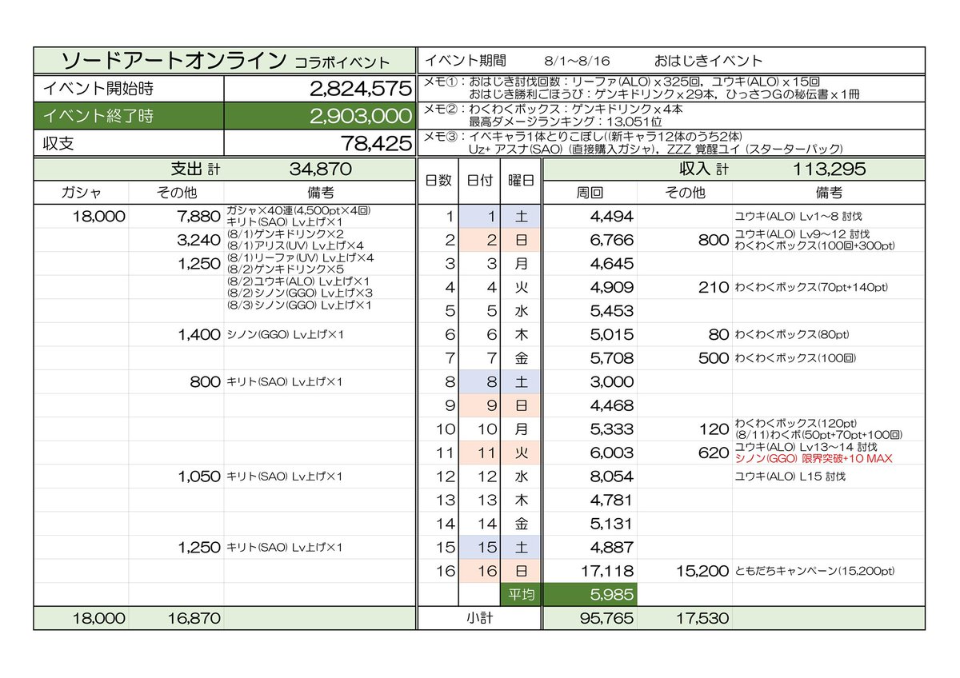Select the 収入 計 header
Viewport: 960px width, 678px height.
coord(705,169)
